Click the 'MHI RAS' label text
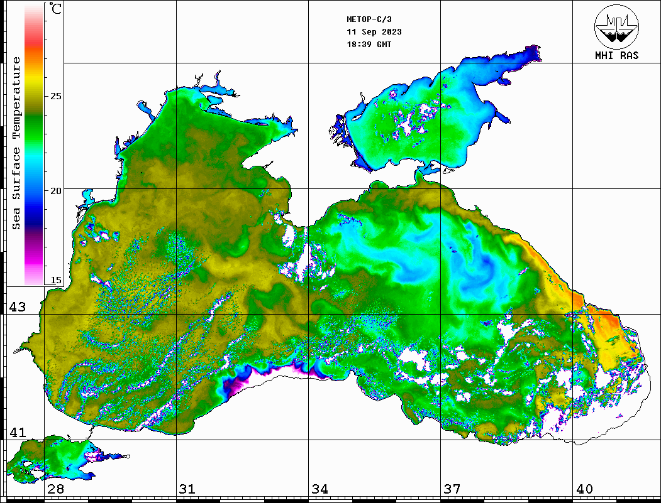 click(x=616, y=55)
